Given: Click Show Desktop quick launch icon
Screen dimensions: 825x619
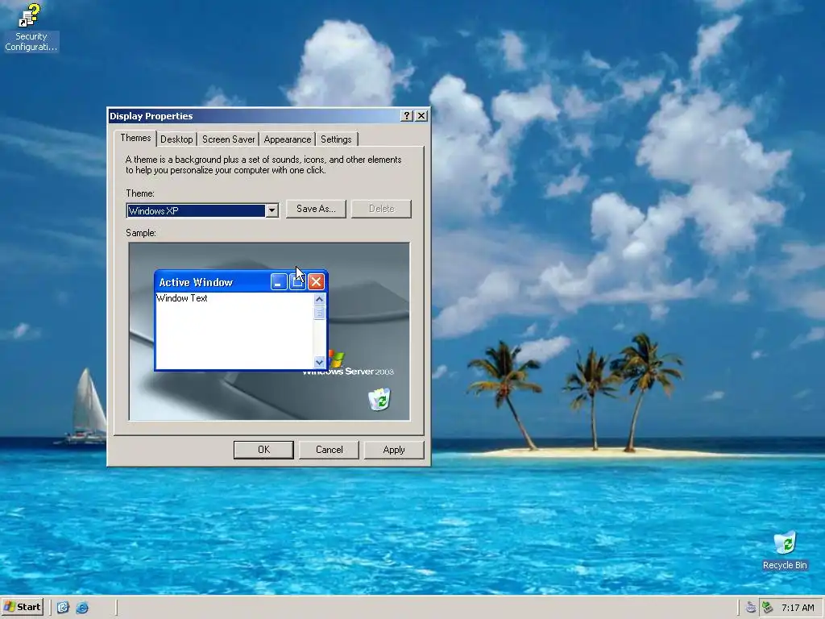Looking at the screenshot, I should coord(63,608).
